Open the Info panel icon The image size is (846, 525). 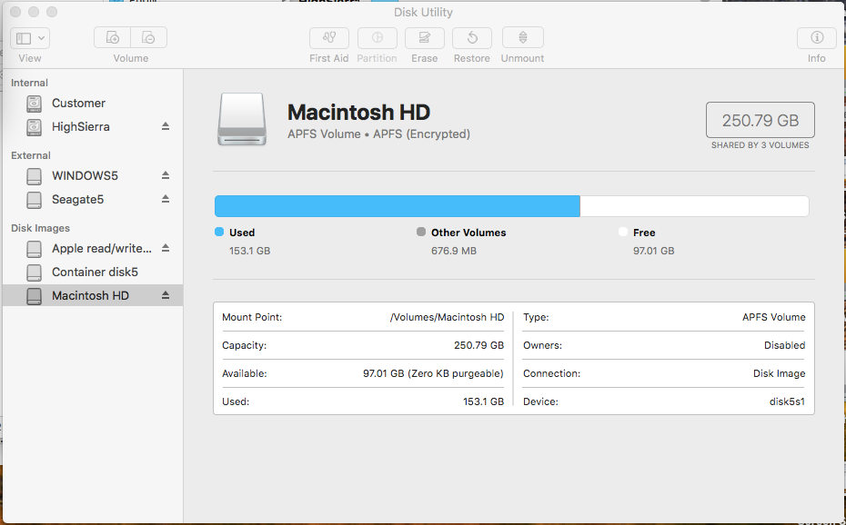pyautogui.click(x=817, y=38)
